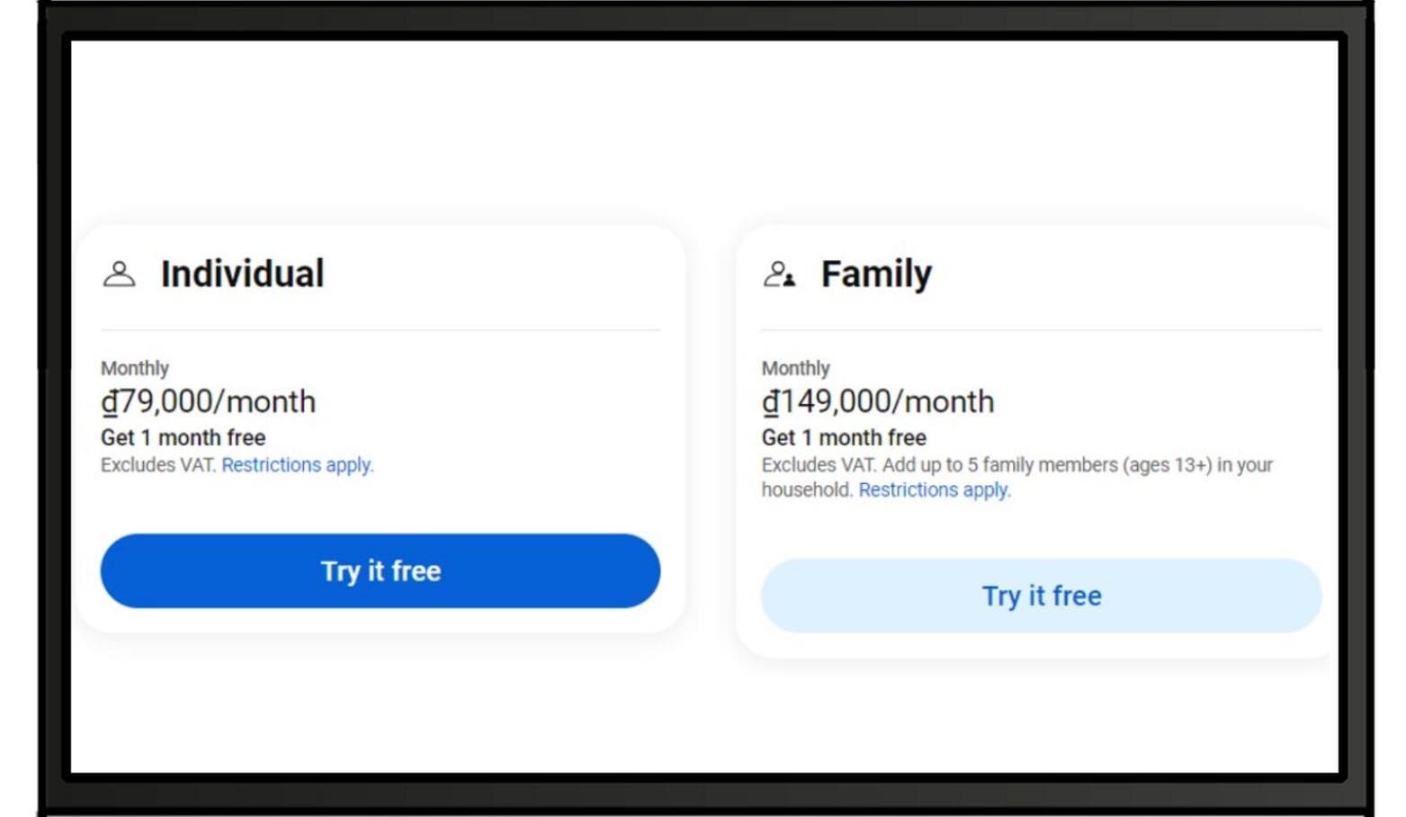Viewport: 1406px width, 817px height.
Task: Click Get 1 month free under Family
Action: click(x=844, y=437)
